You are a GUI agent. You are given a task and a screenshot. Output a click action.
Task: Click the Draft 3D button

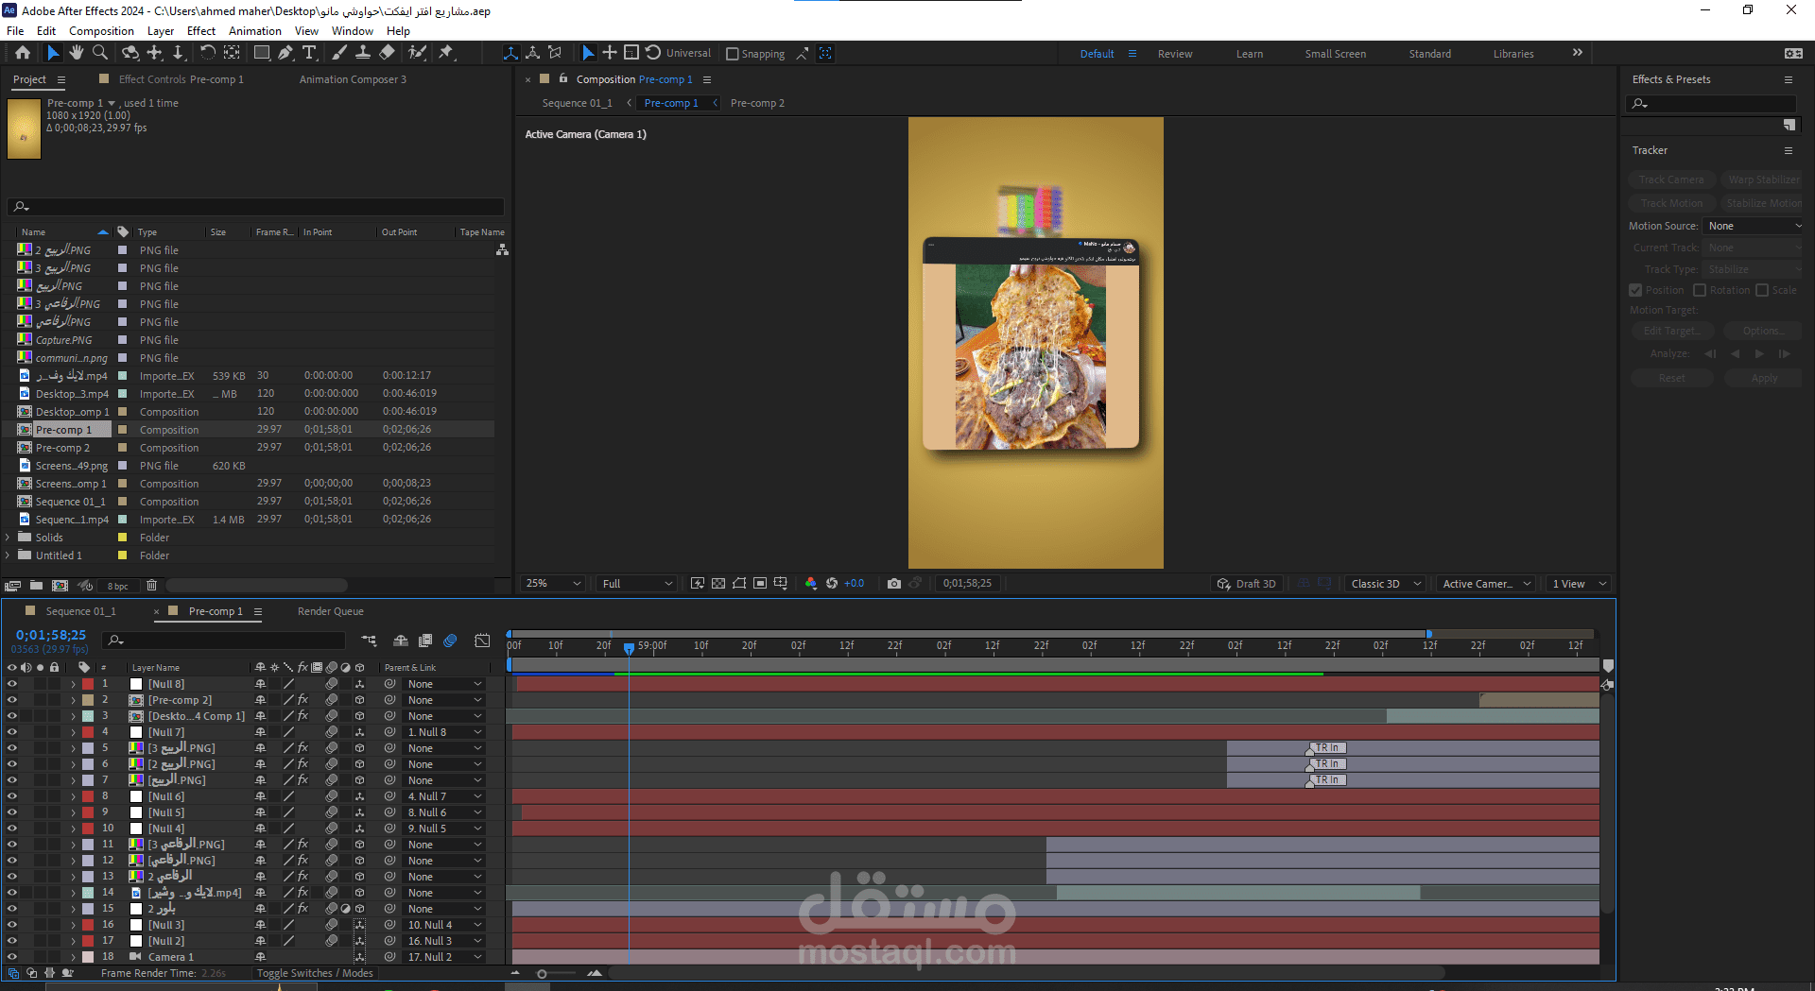click(1247, 584)
